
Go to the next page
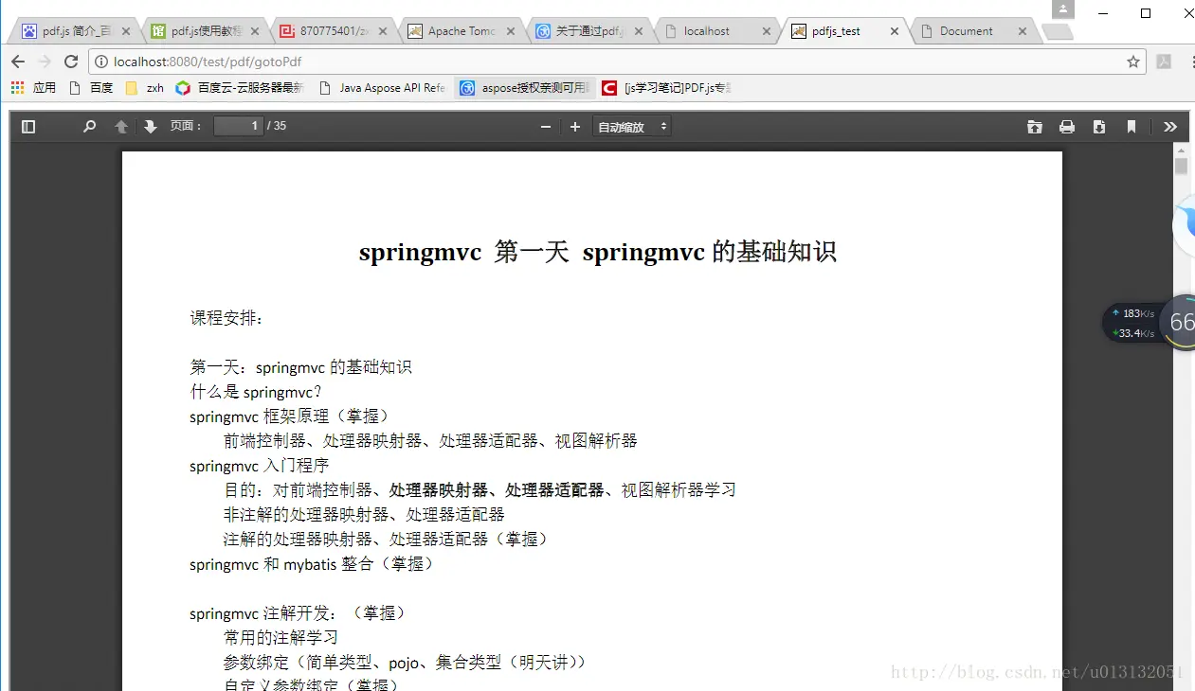(x=150, y=126)
